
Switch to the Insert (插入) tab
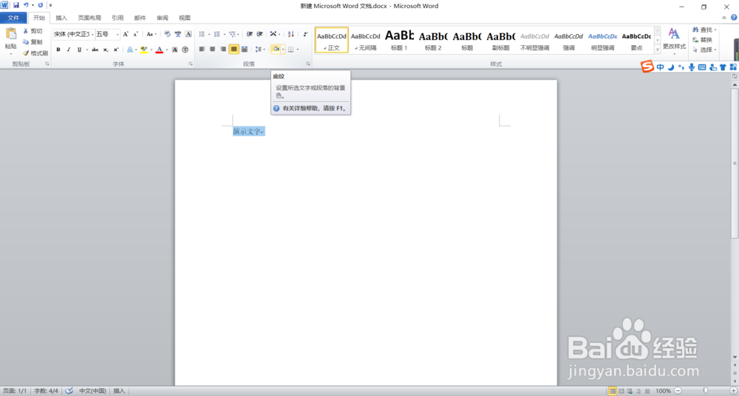(x=62, y=18)
